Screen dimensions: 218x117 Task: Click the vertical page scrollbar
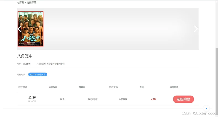coord(217,81)
